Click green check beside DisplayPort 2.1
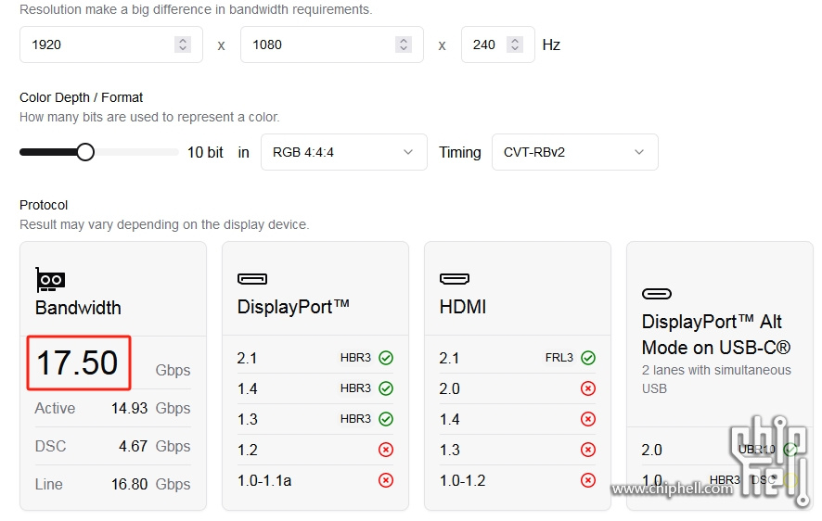The width and height of the screenshot is (822, 521). point(386,358)
